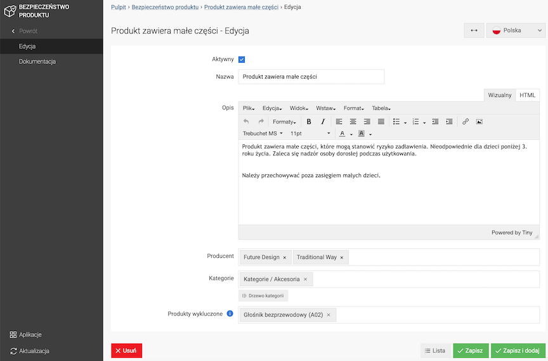
Task: Open the text color picker arrow
Action: point(351,134)
